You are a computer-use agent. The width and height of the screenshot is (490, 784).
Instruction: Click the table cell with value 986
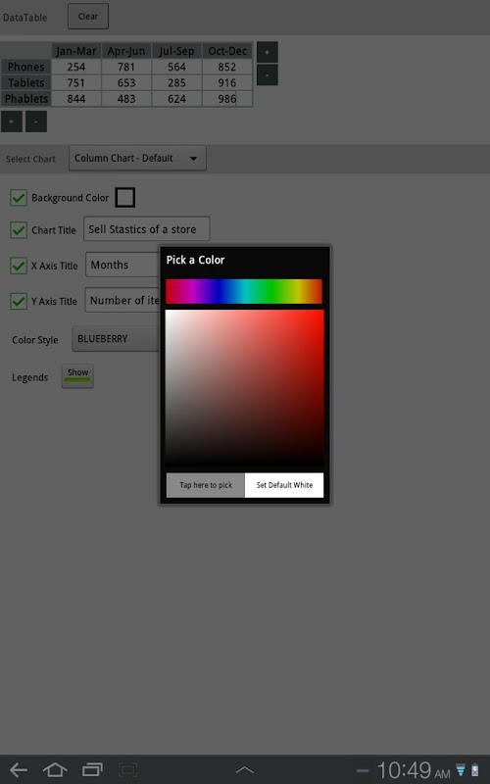pos(227,99)
